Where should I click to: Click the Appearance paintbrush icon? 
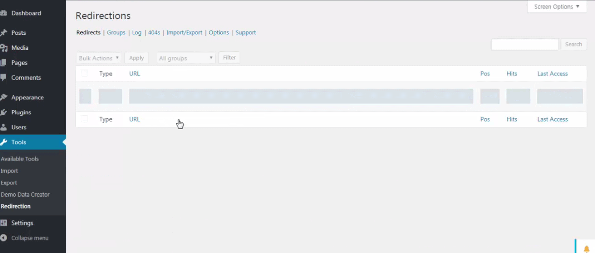(x=3, y=97)
